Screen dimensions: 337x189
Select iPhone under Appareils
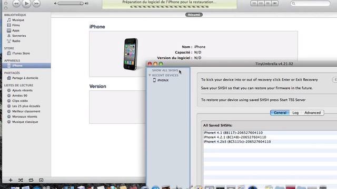click(26, 66)
